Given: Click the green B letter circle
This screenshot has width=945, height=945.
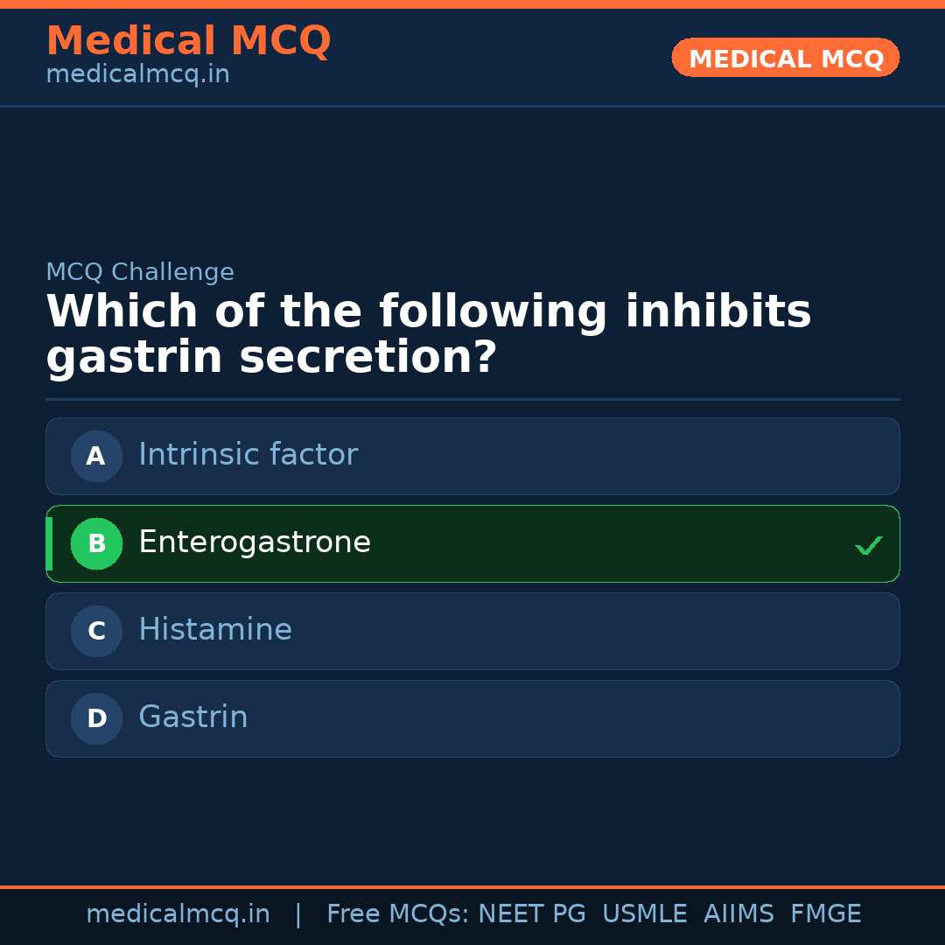Looking at the screenshot, I should point(96,543).
